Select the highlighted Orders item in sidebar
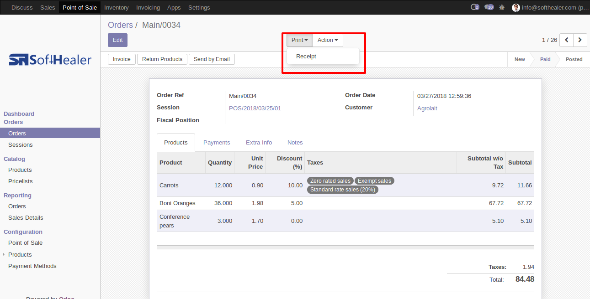Screen dimensions: 590x299 [x=50, y=133]
